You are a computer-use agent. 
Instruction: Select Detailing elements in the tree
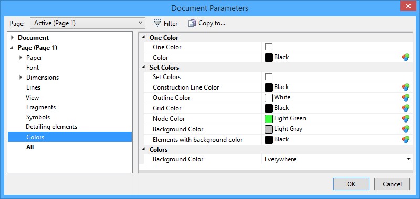pyautogui.click(x=51, y=127)
